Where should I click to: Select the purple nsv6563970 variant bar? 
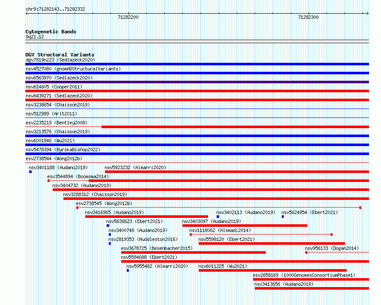pyautogui.click(x=197, y=82)
